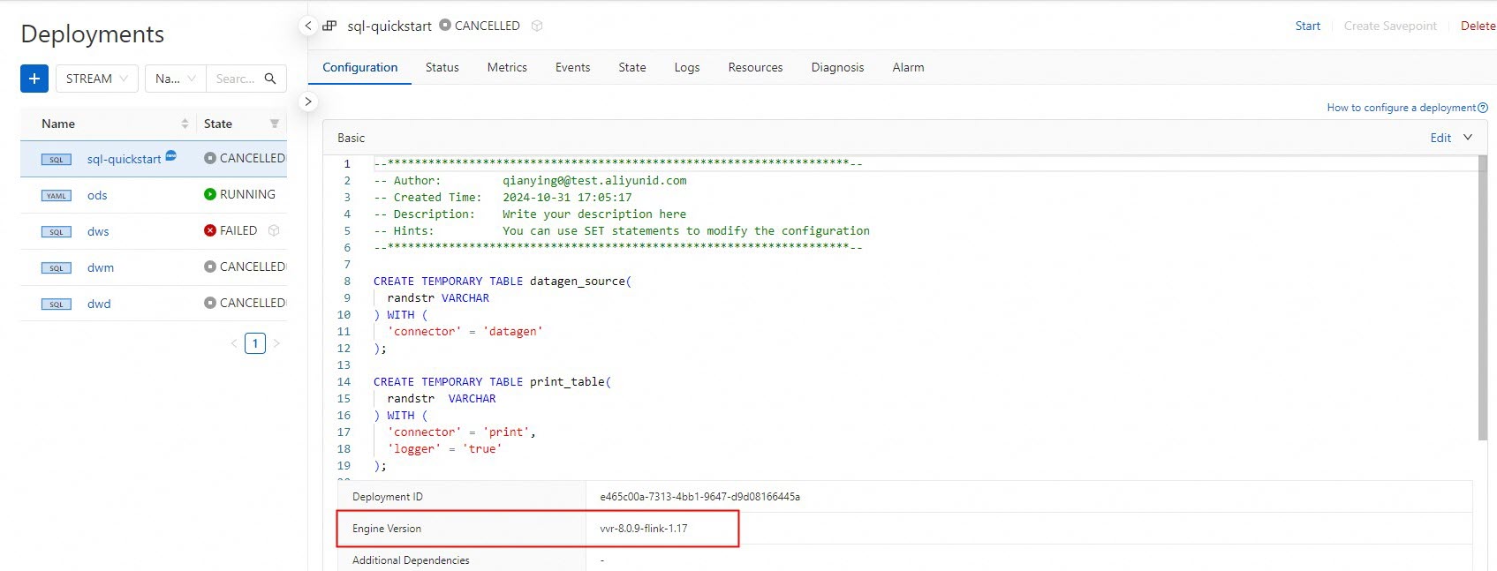Viewport: 1497px width, 571px height.
Task: Click the red FAILED status icon for dws
Action: [x=210, y=230]
